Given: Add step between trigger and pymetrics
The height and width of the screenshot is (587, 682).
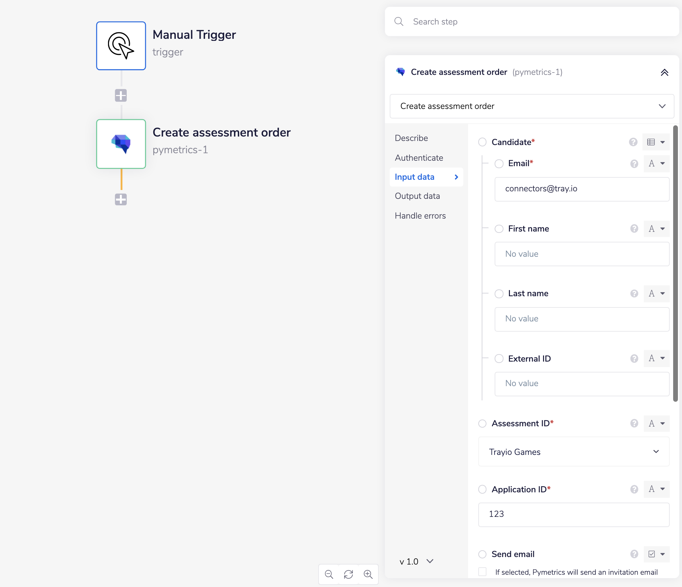Looking at the screenshot, I should click(121, 95).
